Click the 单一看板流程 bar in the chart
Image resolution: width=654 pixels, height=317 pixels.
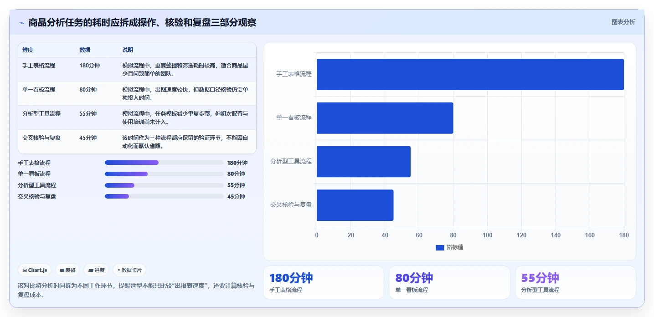click(385, 118)
